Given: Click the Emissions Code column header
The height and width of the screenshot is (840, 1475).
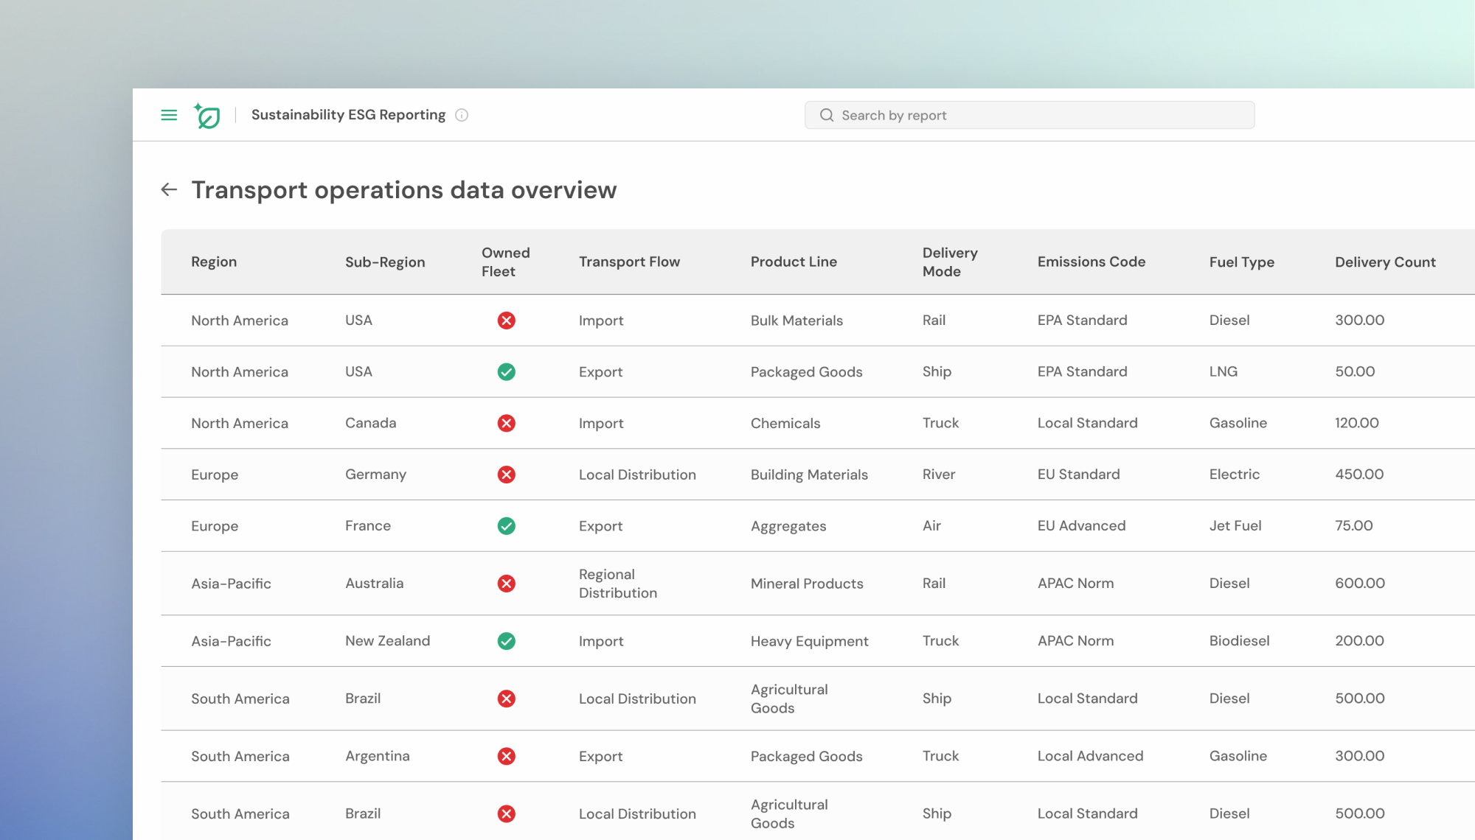Looking at the screenshot, I should tap(1091, 262).
